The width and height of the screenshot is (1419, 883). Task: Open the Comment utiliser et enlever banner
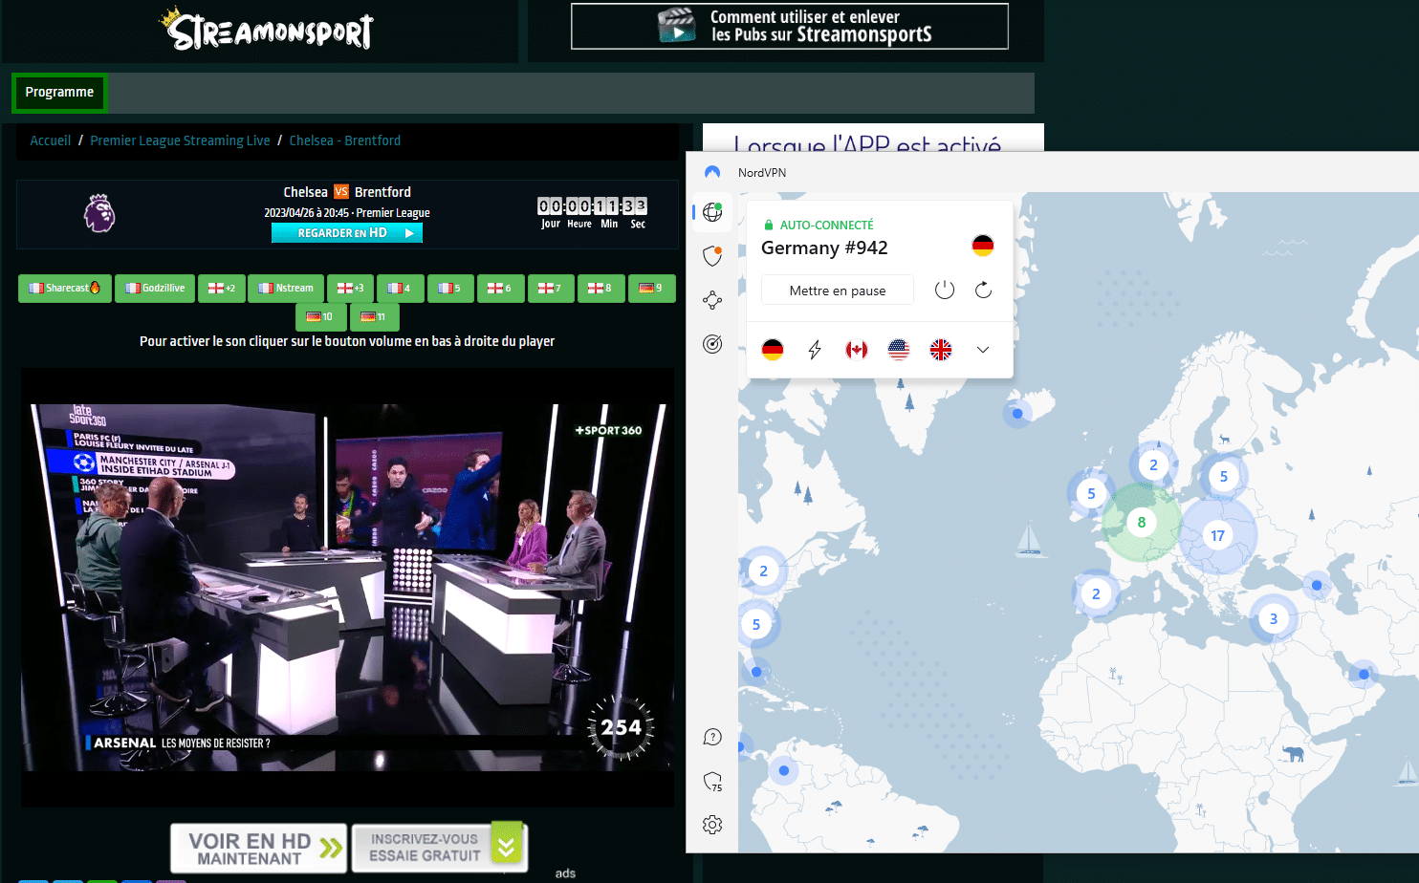pos(790,26)
